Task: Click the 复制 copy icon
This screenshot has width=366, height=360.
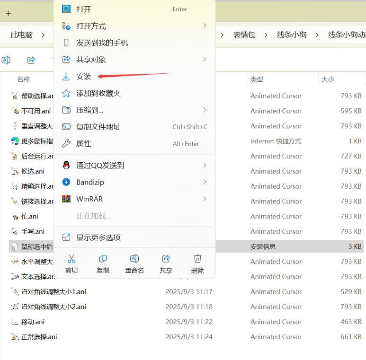Action: coord(103,259)
